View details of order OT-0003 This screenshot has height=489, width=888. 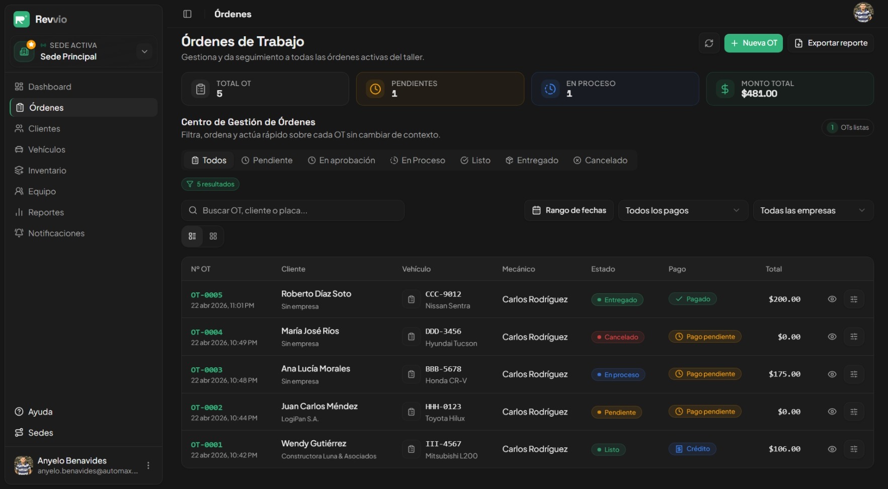(832, 374)
